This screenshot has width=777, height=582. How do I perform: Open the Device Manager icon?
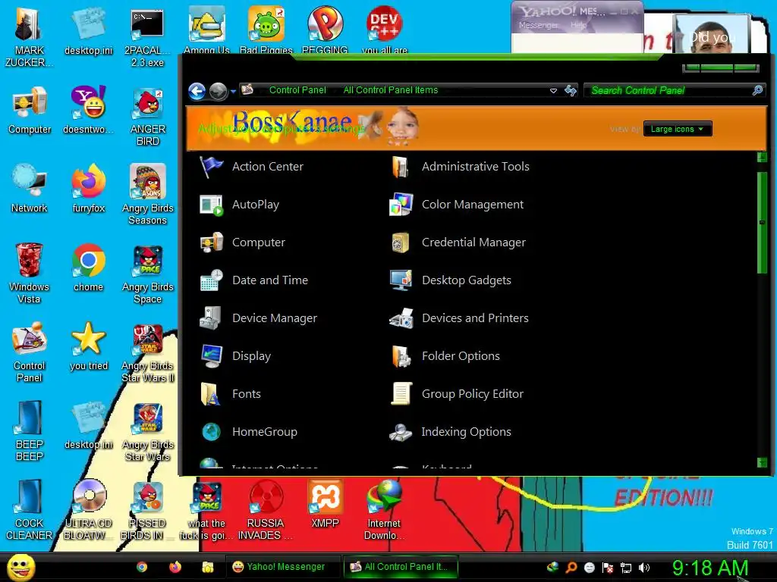(x=211, y=318)
